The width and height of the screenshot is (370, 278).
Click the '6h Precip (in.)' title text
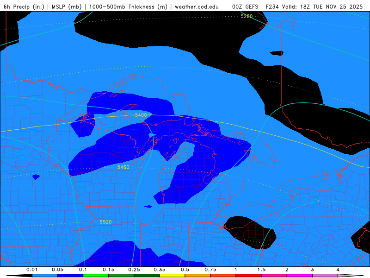pos(24,6)
